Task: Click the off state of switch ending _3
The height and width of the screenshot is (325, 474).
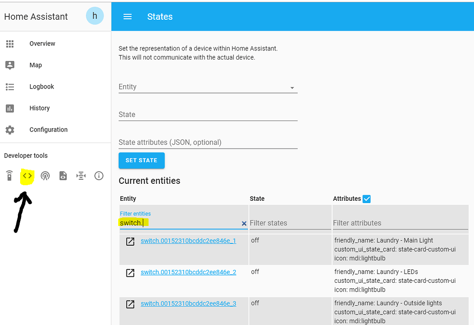Action: (x=255, y=303)
